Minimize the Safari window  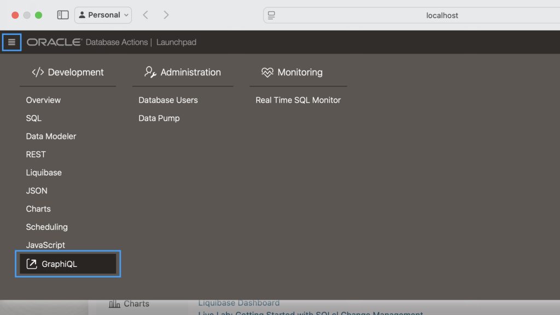coord(27,15)
